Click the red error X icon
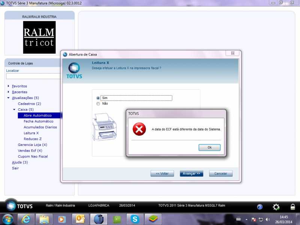 [x=139, y=129]
